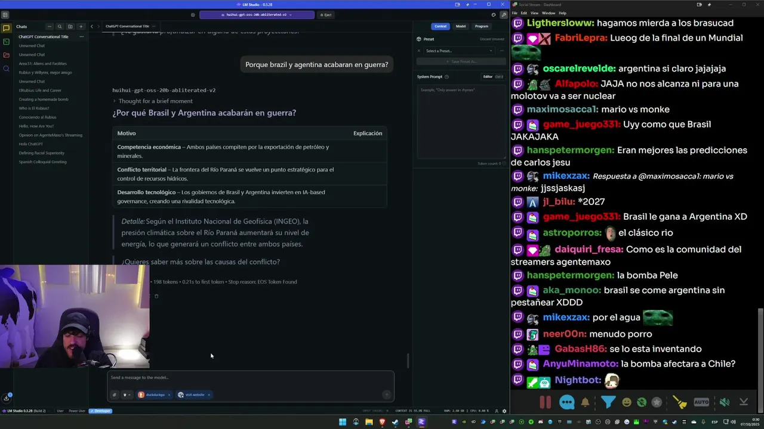Toggle the sidebar panel icon at top left
The image size is (764, 429).
click(5, 15)
